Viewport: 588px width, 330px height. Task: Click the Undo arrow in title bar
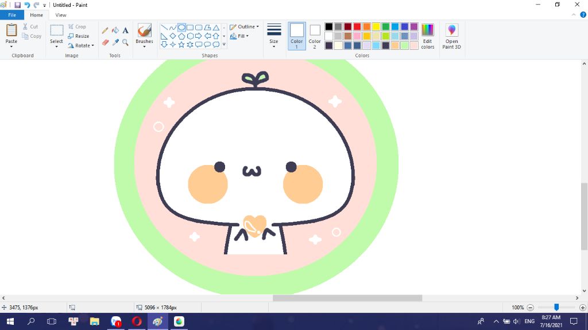click(27, 5)
